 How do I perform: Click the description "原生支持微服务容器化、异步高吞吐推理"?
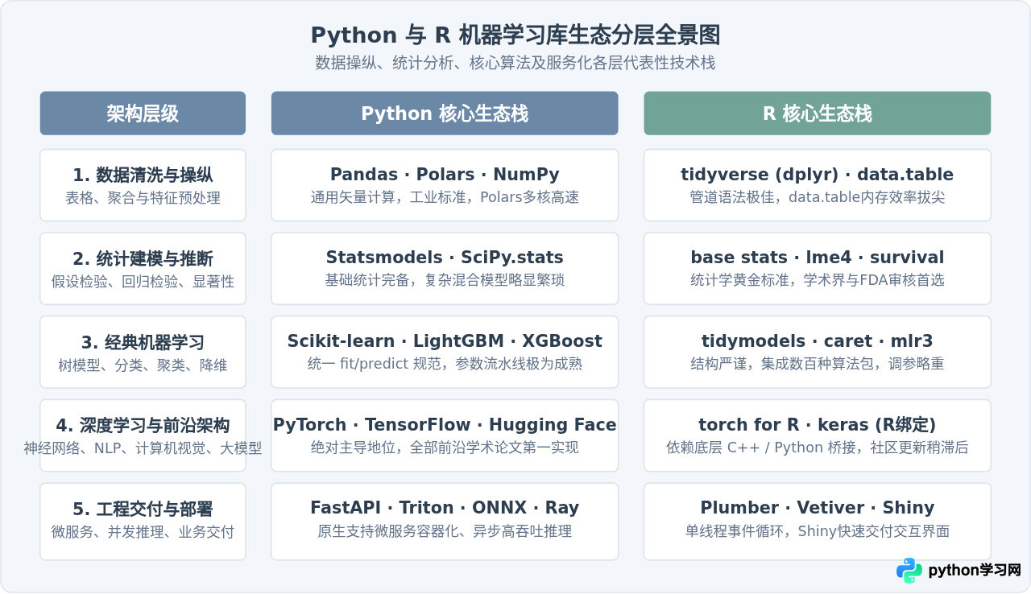pos(445,531)
